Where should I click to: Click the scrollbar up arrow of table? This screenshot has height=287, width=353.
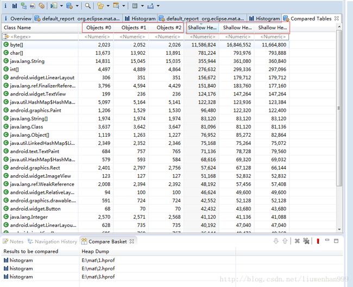[339, 27]
